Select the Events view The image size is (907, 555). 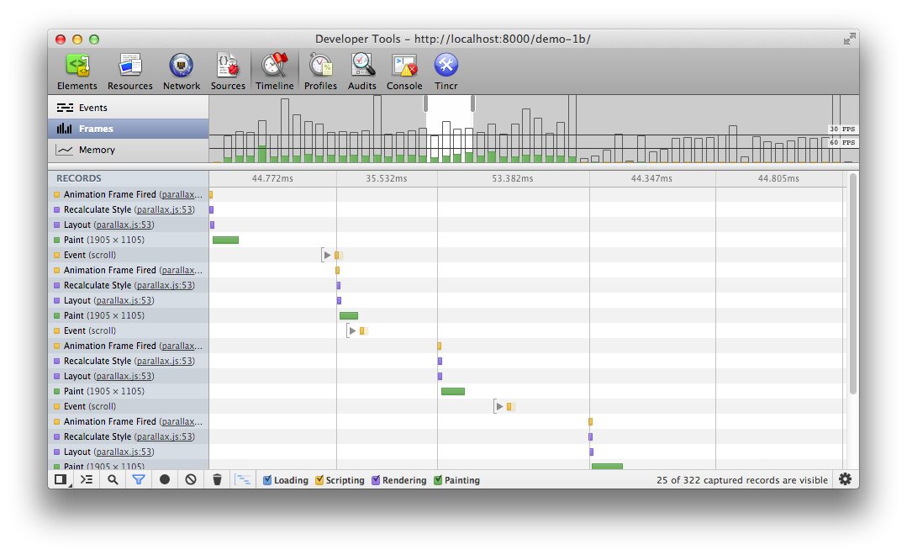[129, 108]
